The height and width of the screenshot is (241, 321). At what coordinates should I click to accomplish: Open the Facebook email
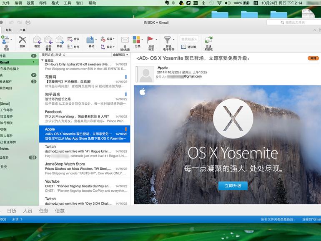85,116
